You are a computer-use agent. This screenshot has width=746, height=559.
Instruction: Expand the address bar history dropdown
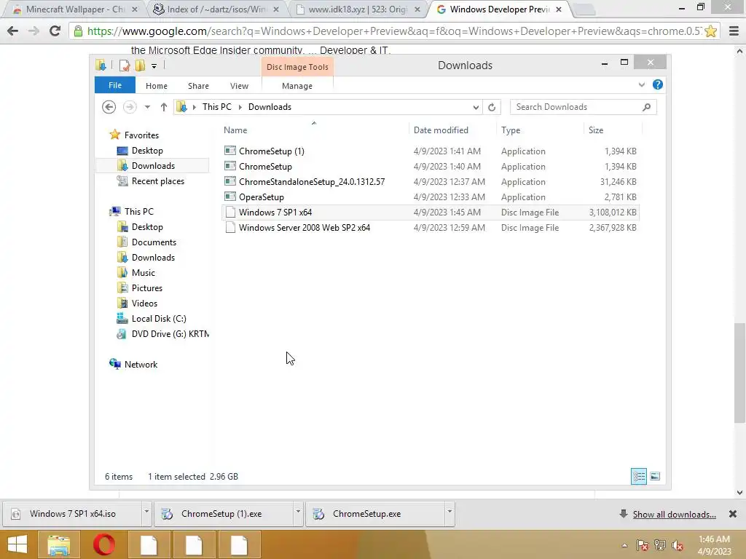tap(476, 107)
